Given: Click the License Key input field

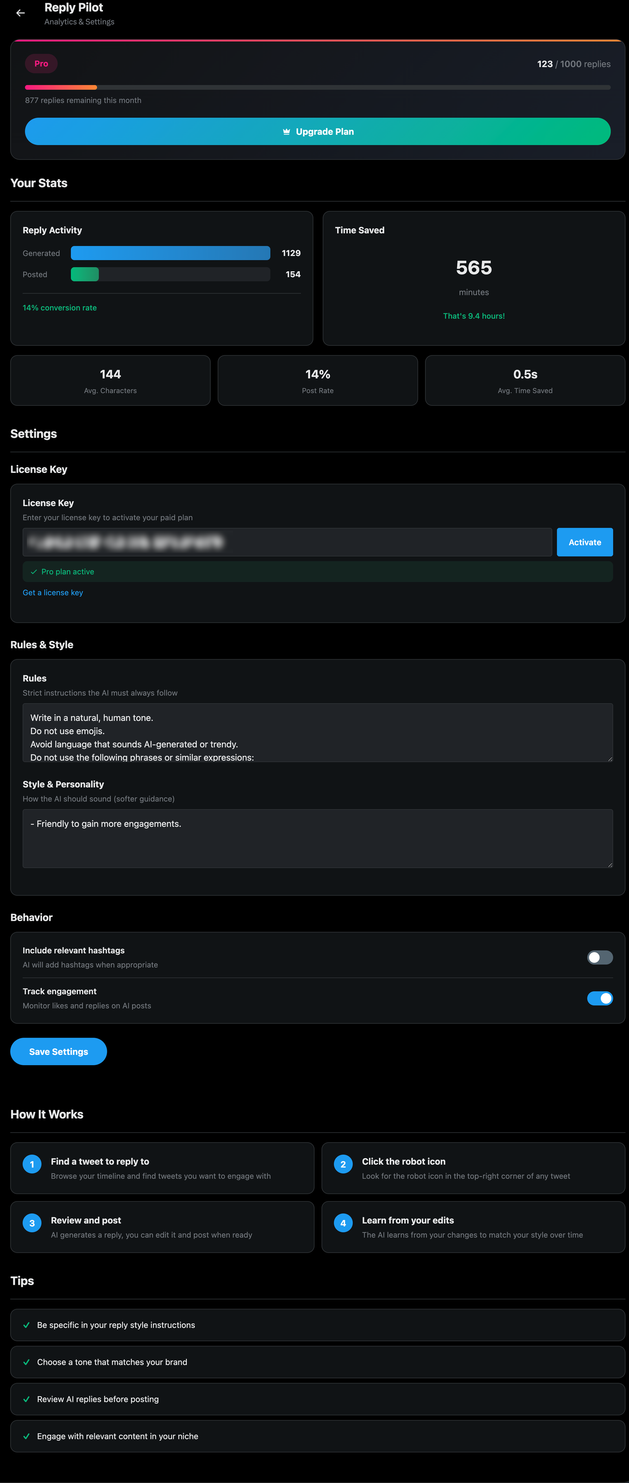Looking at the screenshot, I should pos(287,542).
